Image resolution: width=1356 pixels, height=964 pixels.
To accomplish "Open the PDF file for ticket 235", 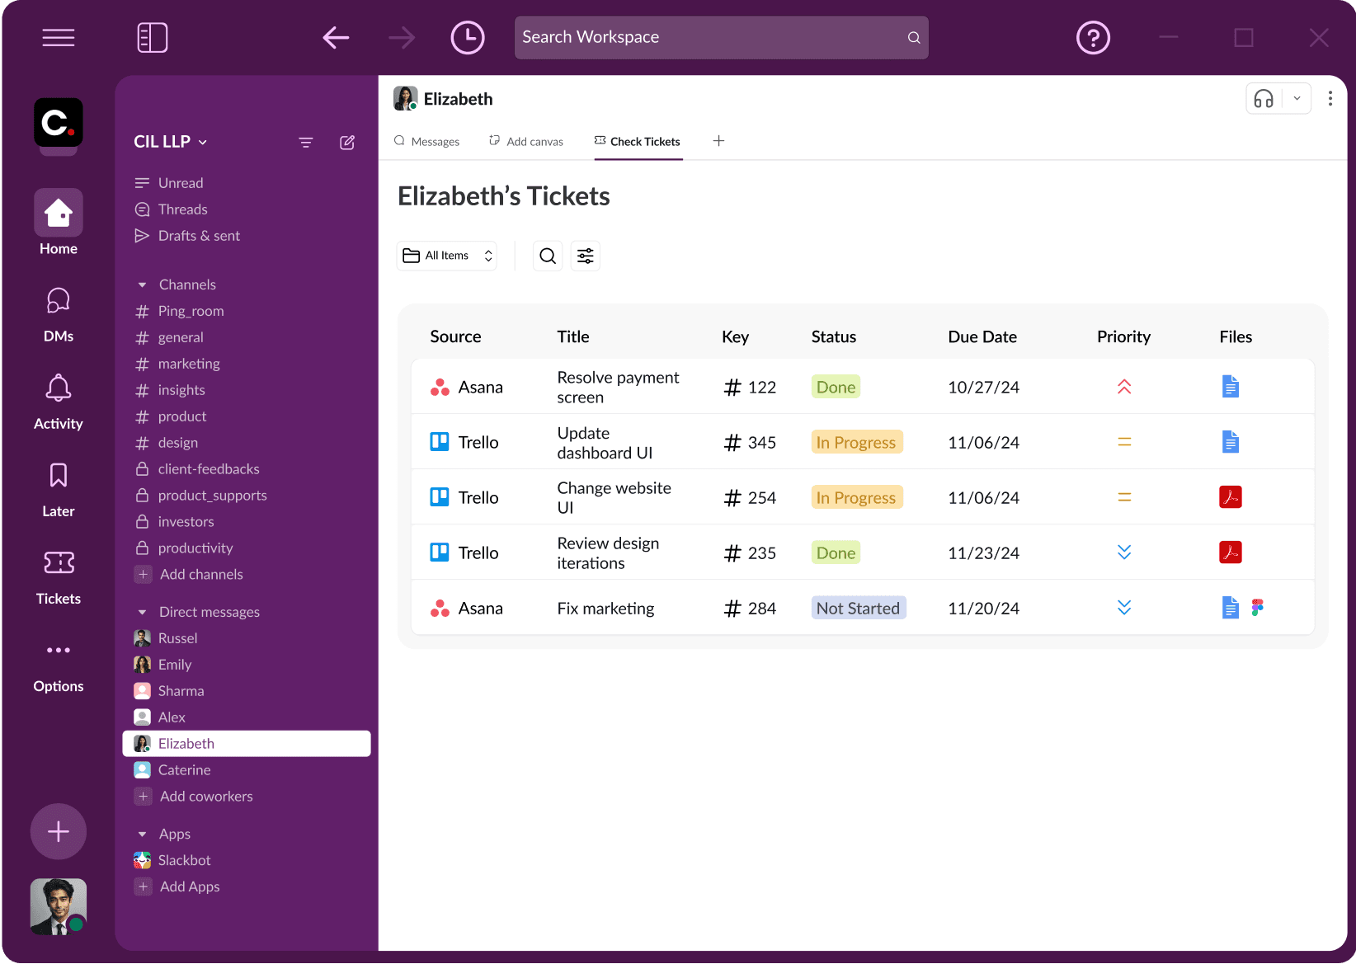I will coord(1231,553).
